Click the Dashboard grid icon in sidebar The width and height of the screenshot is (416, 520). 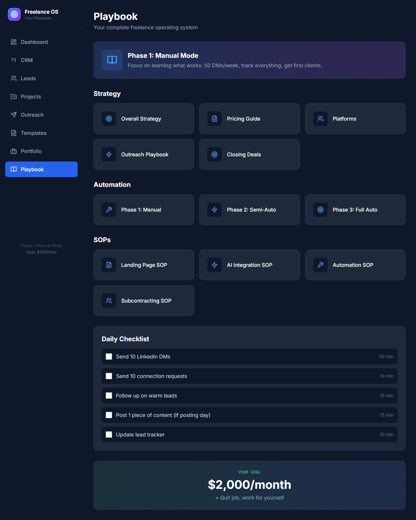tap(14, 42)
